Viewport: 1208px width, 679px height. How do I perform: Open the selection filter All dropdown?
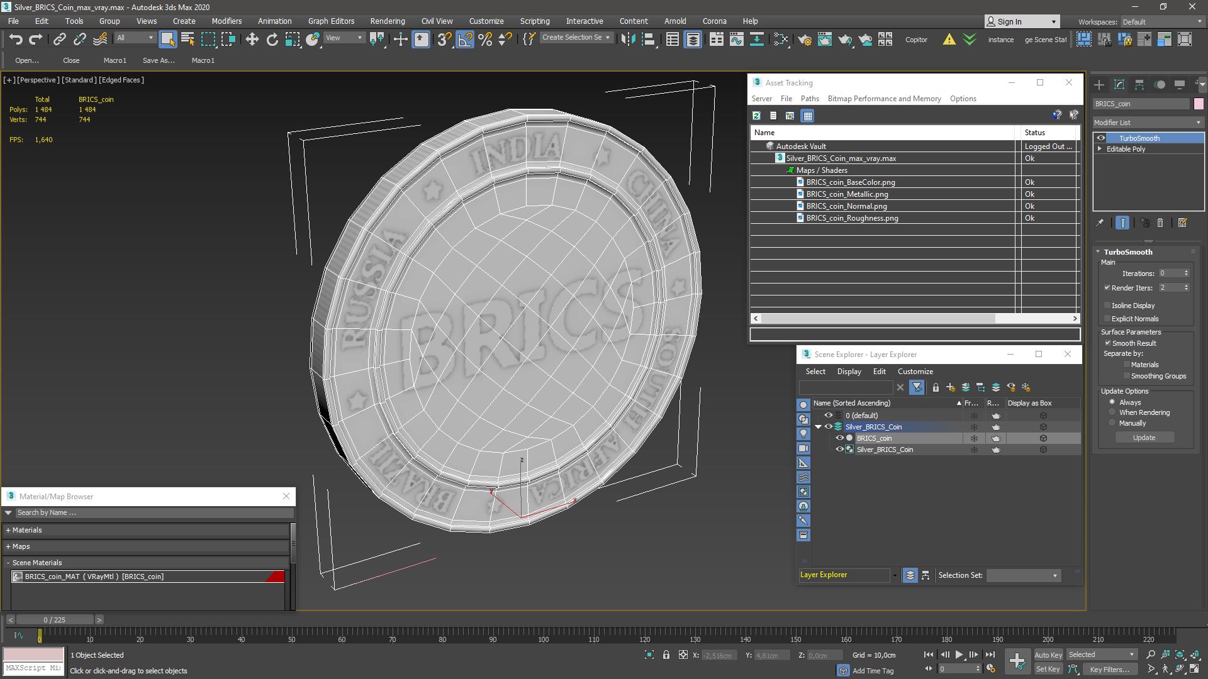[x=135, y=38]
